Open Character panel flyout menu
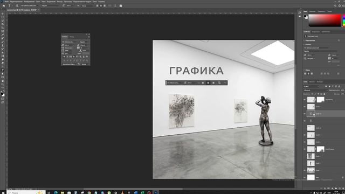 coord(88,37)
